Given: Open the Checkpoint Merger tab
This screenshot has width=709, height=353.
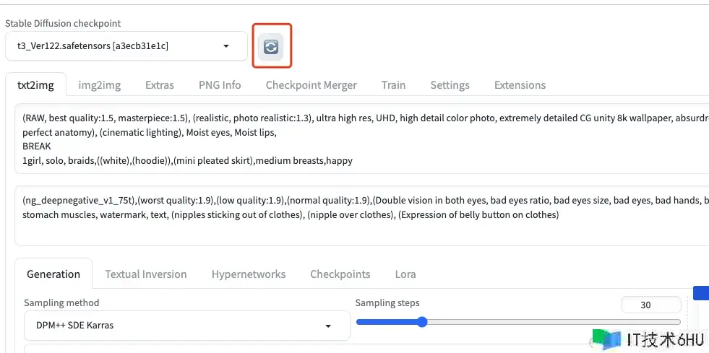Looking at the screenshot, I should click(311, 85).
